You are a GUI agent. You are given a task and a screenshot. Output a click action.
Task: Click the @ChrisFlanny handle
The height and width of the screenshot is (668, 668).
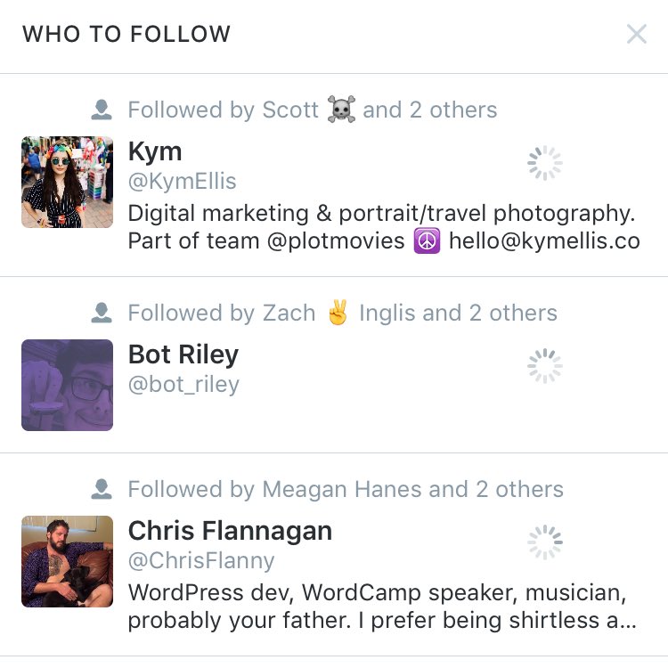[201, 561]
